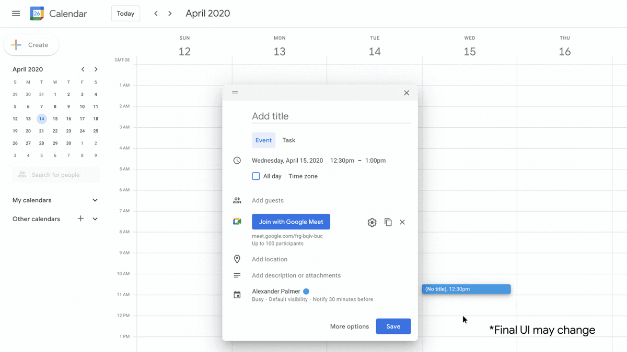
Task: Save the event
Action: click(x=393, y=326)
